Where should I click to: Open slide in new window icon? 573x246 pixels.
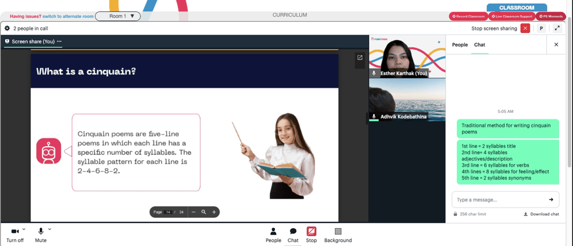point(360,57)
